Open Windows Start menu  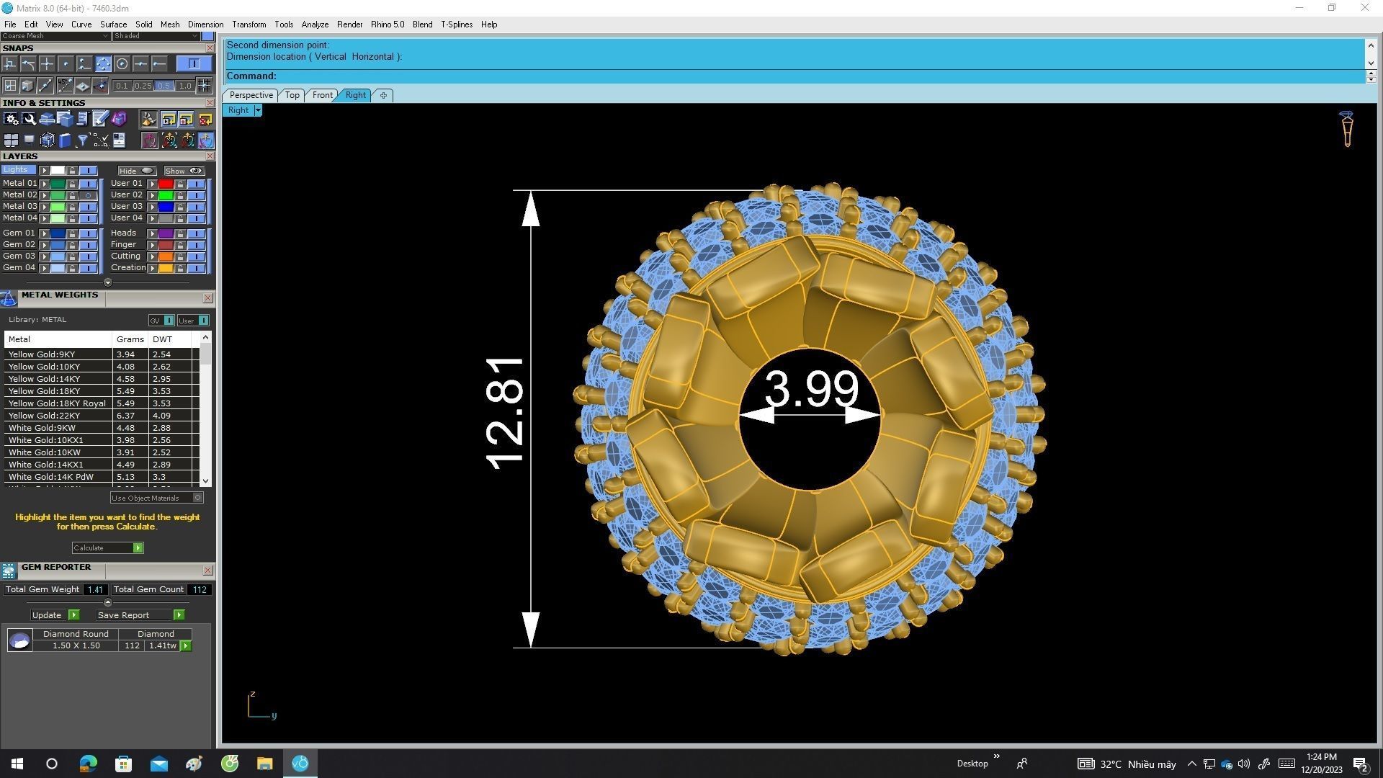17,764
